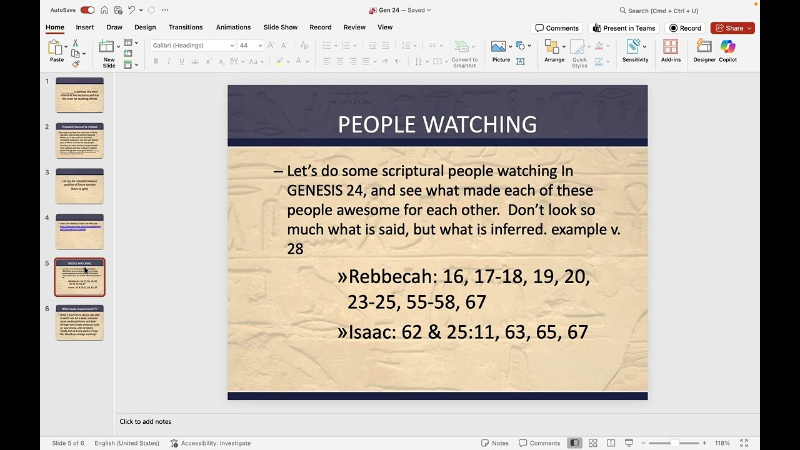Open the numbering list dropdown
The height and width of the screenshot is (450, 800).
pyautogui.click(x=354, y=46)
